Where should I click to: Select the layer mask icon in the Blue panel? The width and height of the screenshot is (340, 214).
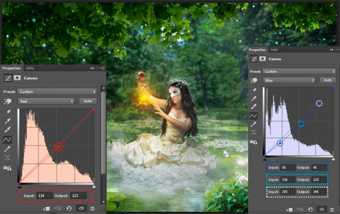coord(262,59)
